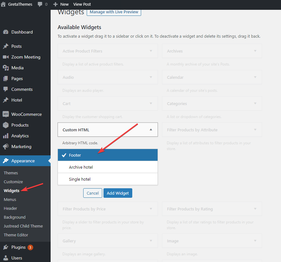Open the New menu in the admin bar
Image resolution: width=281 pixels, height=262 pixels.
click(60, 4)
